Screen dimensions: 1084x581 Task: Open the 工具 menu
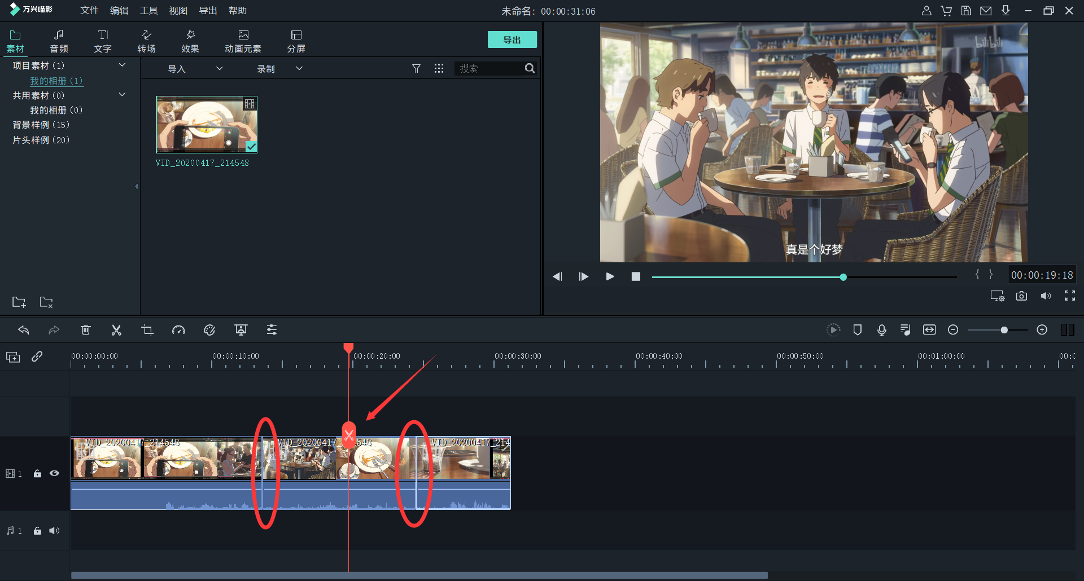tap(148, 11)
